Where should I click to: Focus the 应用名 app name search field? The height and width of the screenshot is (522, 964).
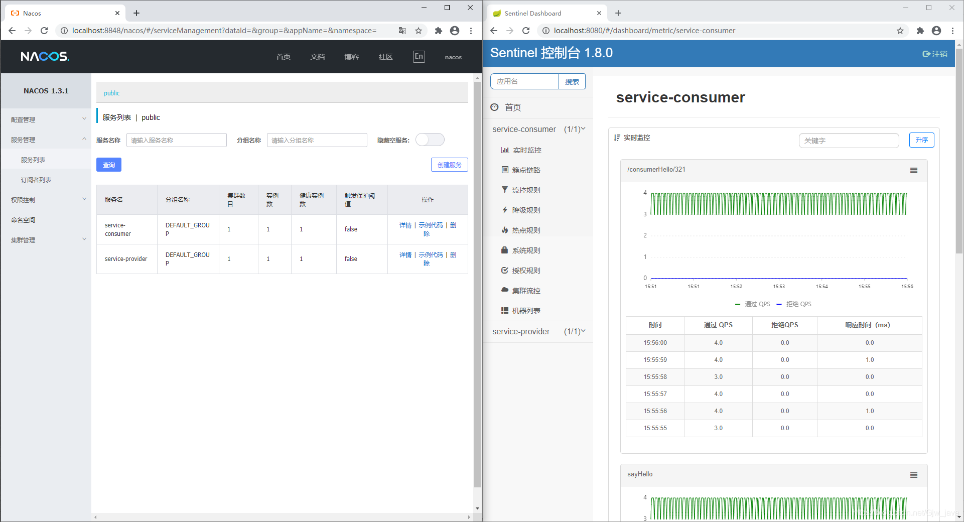coord(525,81)
